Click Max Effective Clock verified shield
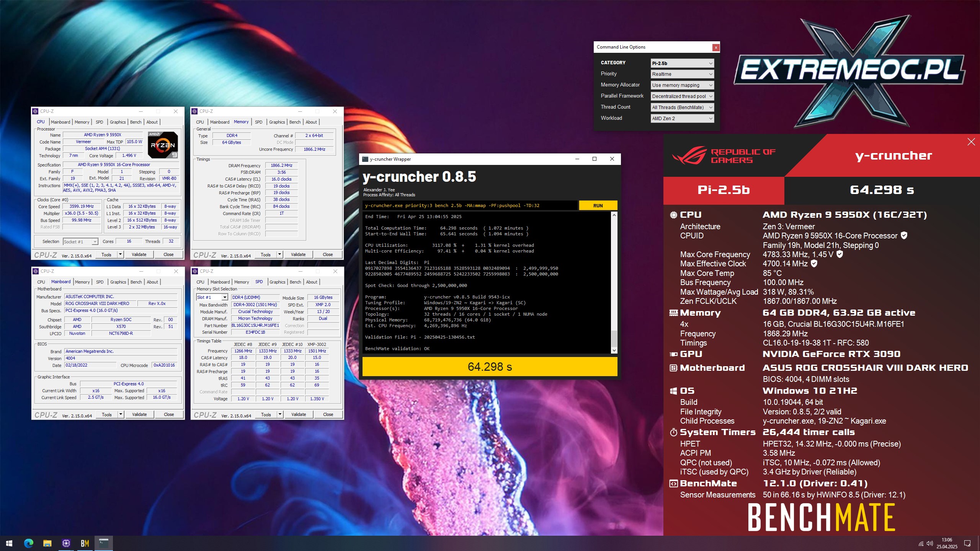This screenshot has height=551, width=980. click(x=814, y=263)
